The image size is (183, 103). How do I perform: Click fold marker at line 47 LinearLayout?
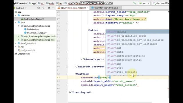click(67, 92)
